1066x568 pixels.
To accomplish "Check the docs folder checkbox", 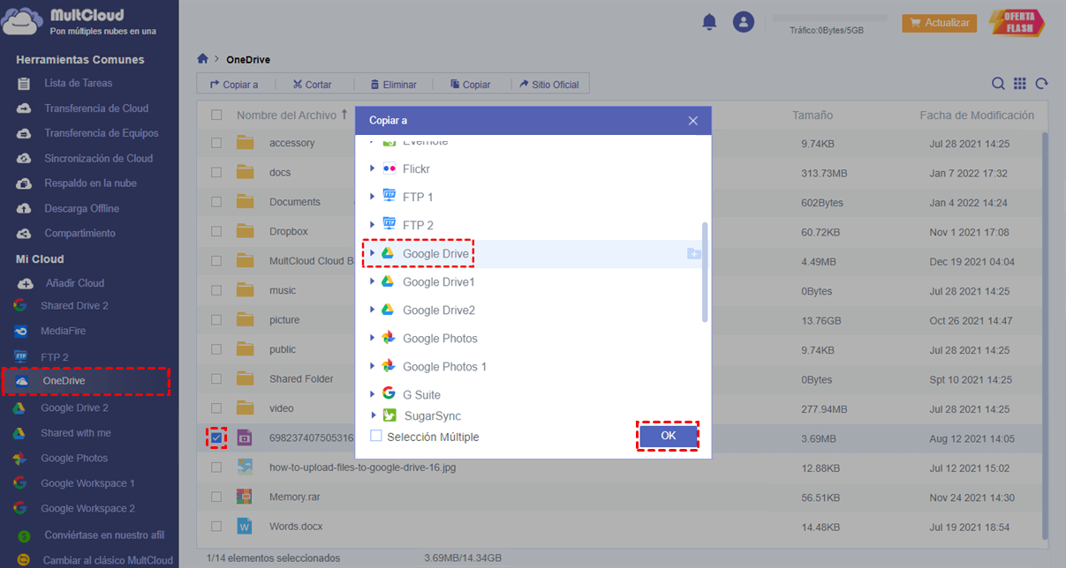I will (x=217, y=173).
